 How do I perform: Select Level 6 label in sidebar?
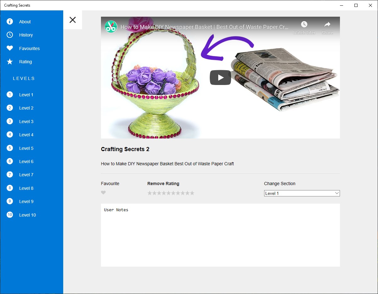26,161
